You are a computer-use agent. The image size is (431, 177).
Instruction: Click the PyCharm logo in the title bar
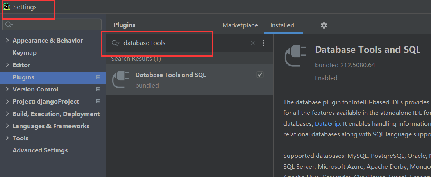point(6,7)
